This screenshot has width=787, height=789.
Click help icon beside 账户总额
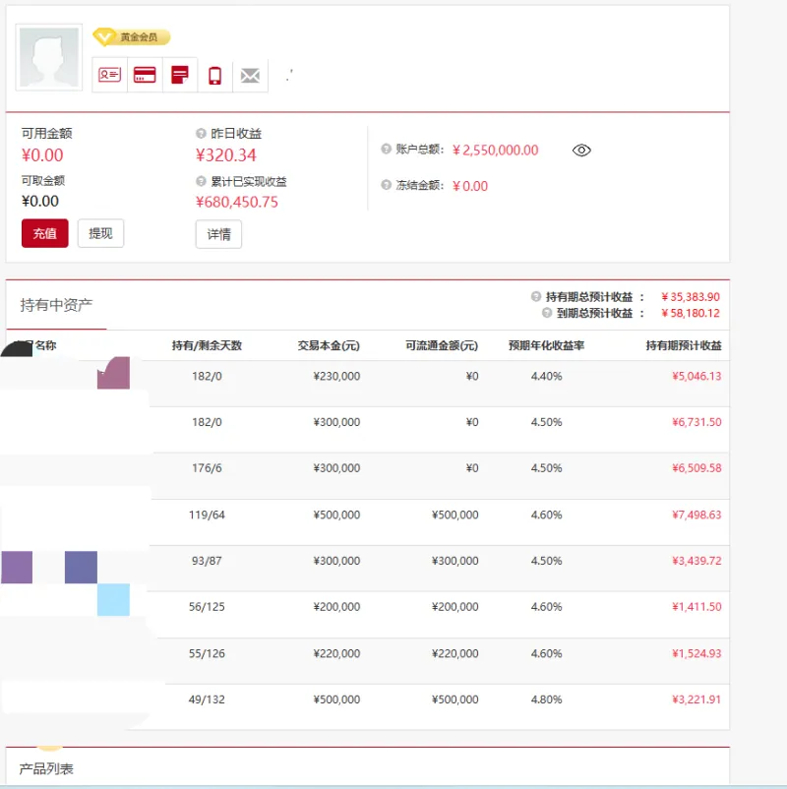coord(387,150)
